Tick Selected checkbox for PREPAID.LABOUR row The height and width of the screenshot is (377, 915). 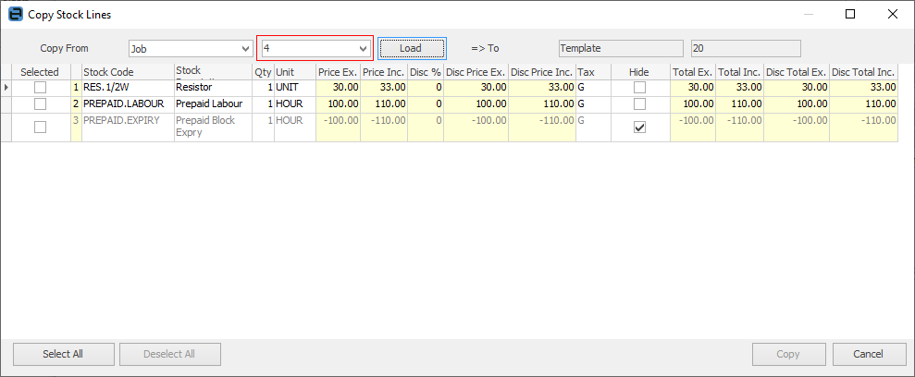click(x=40, y=103)
